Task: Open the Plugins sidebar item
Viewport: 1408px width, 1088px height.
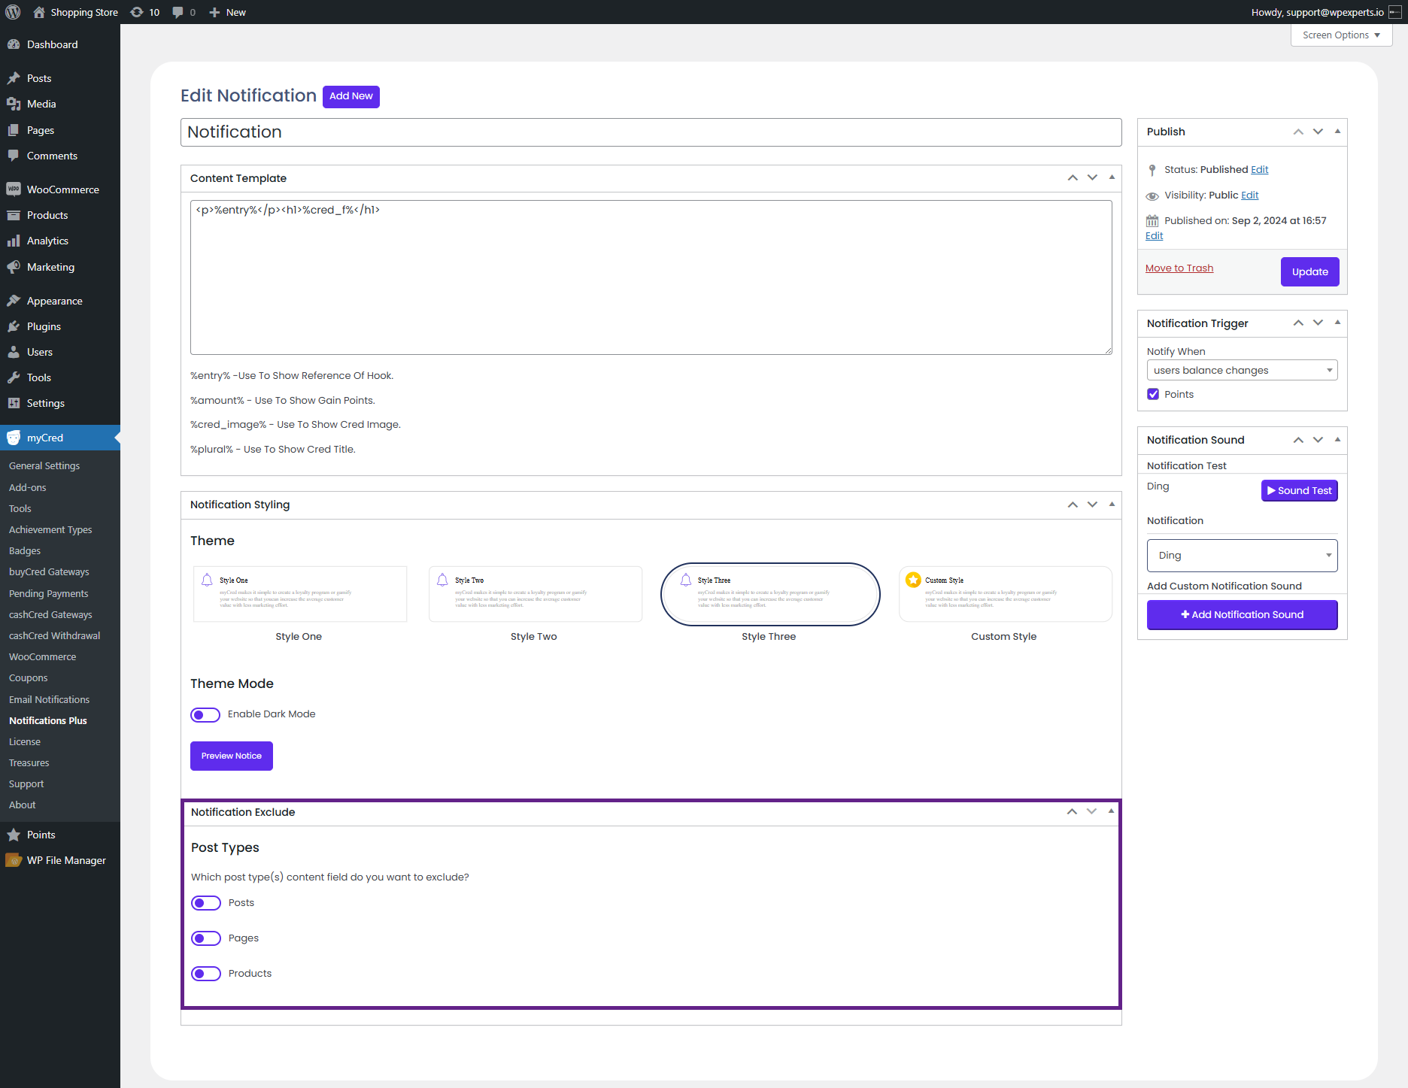Action: tap(44, 326)
